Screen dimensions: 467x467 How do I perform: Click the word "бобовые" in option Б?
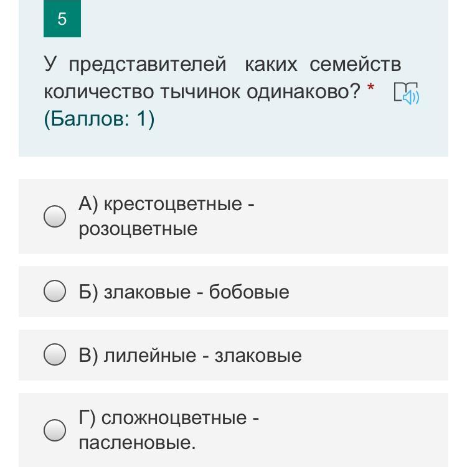pyautogui.click(x=249, y=292)
